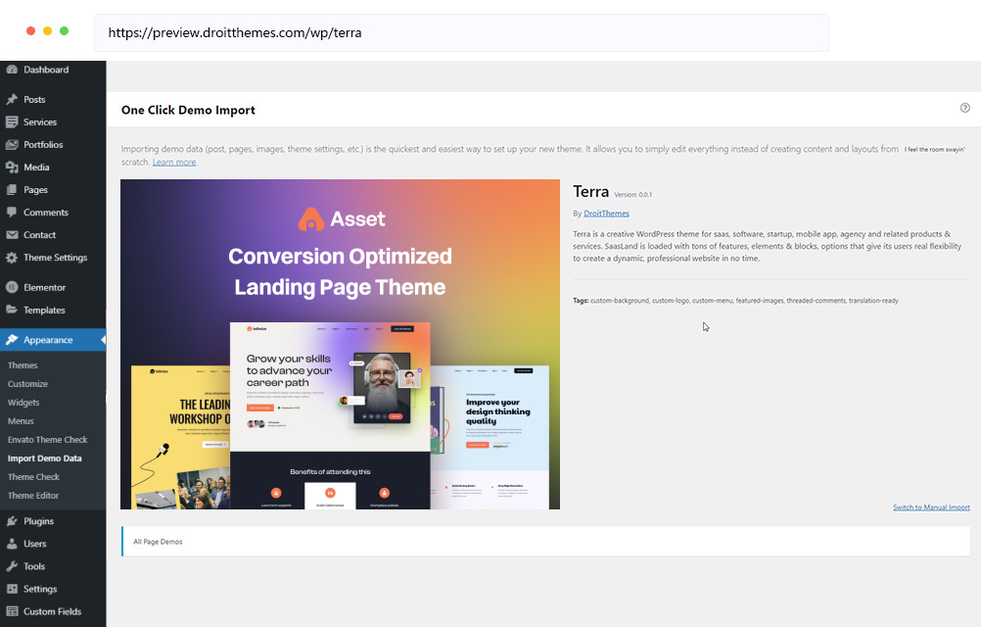The width and height of the screenshot is (981, 627).
Task: Open the DroitThemes author link
Action: pyautogui.click(x=606, y=214)
